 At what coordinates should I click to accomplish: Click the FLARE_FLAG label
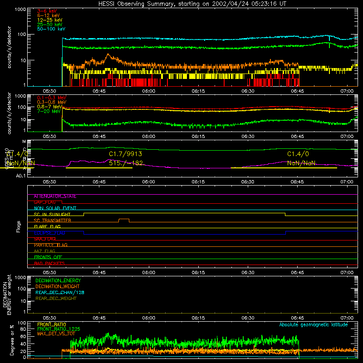pyautogui.click(x=47, y=226)
